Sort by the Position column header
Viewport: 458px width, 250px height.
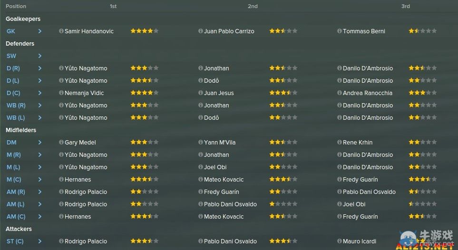[x=16, y=6]
